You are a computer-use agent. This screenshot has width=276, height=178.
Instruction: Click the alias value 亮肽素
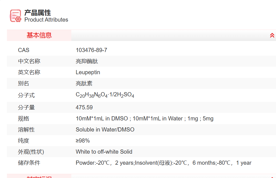[x=84, y=83]
